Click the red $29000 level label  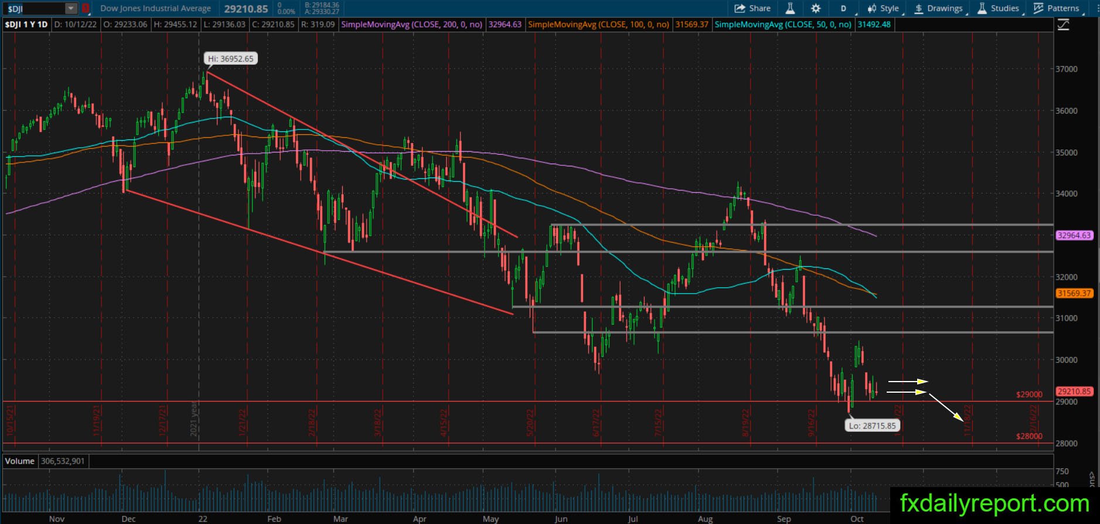point(1029,395)
